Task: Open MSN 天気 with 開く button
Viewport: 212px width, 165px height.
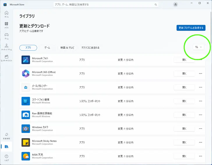Action: [184, 156]
